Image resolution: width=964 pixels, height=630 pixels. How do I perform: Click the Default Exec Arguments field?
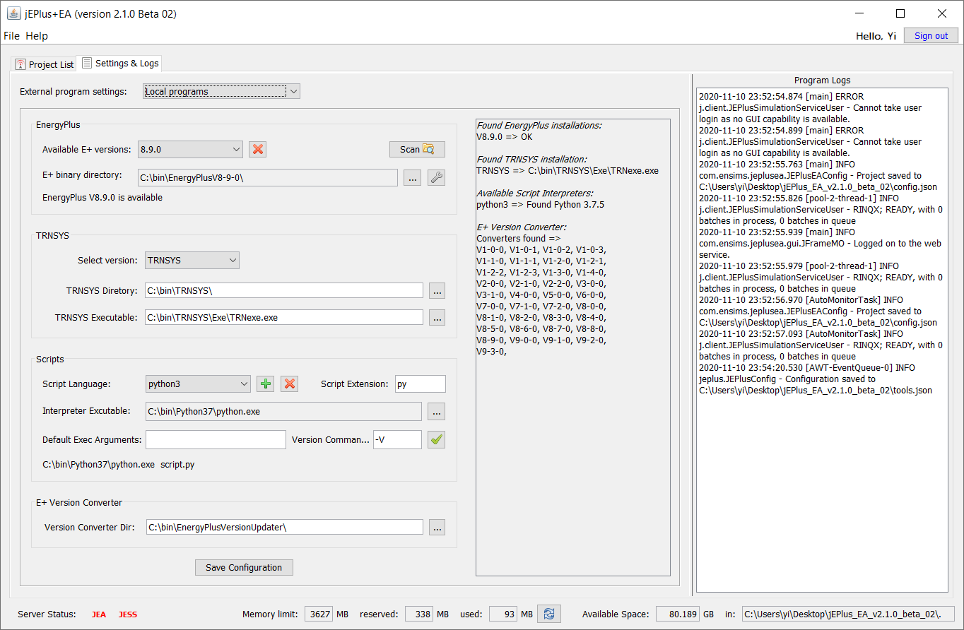(216, 439)
